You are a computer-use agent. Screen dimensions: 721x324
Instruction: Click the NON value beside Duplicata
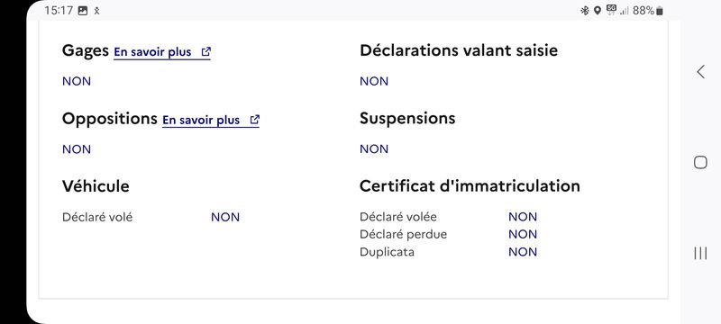tap(523, 252)
